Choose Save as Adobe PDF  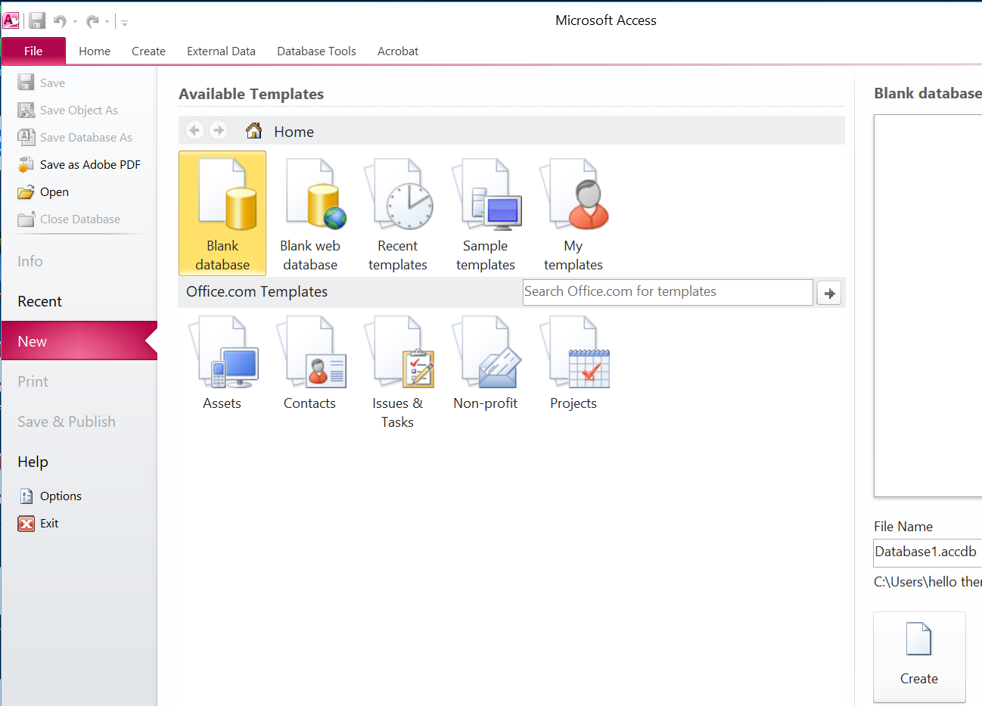click(x=79, y=164)
